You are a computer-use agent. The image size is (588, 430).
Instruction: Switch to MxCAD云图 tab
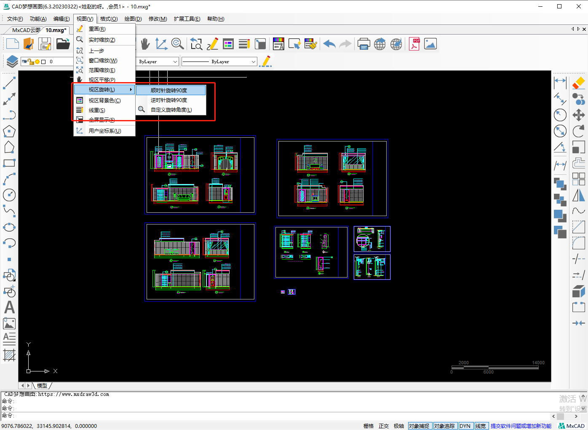[26, 30]
